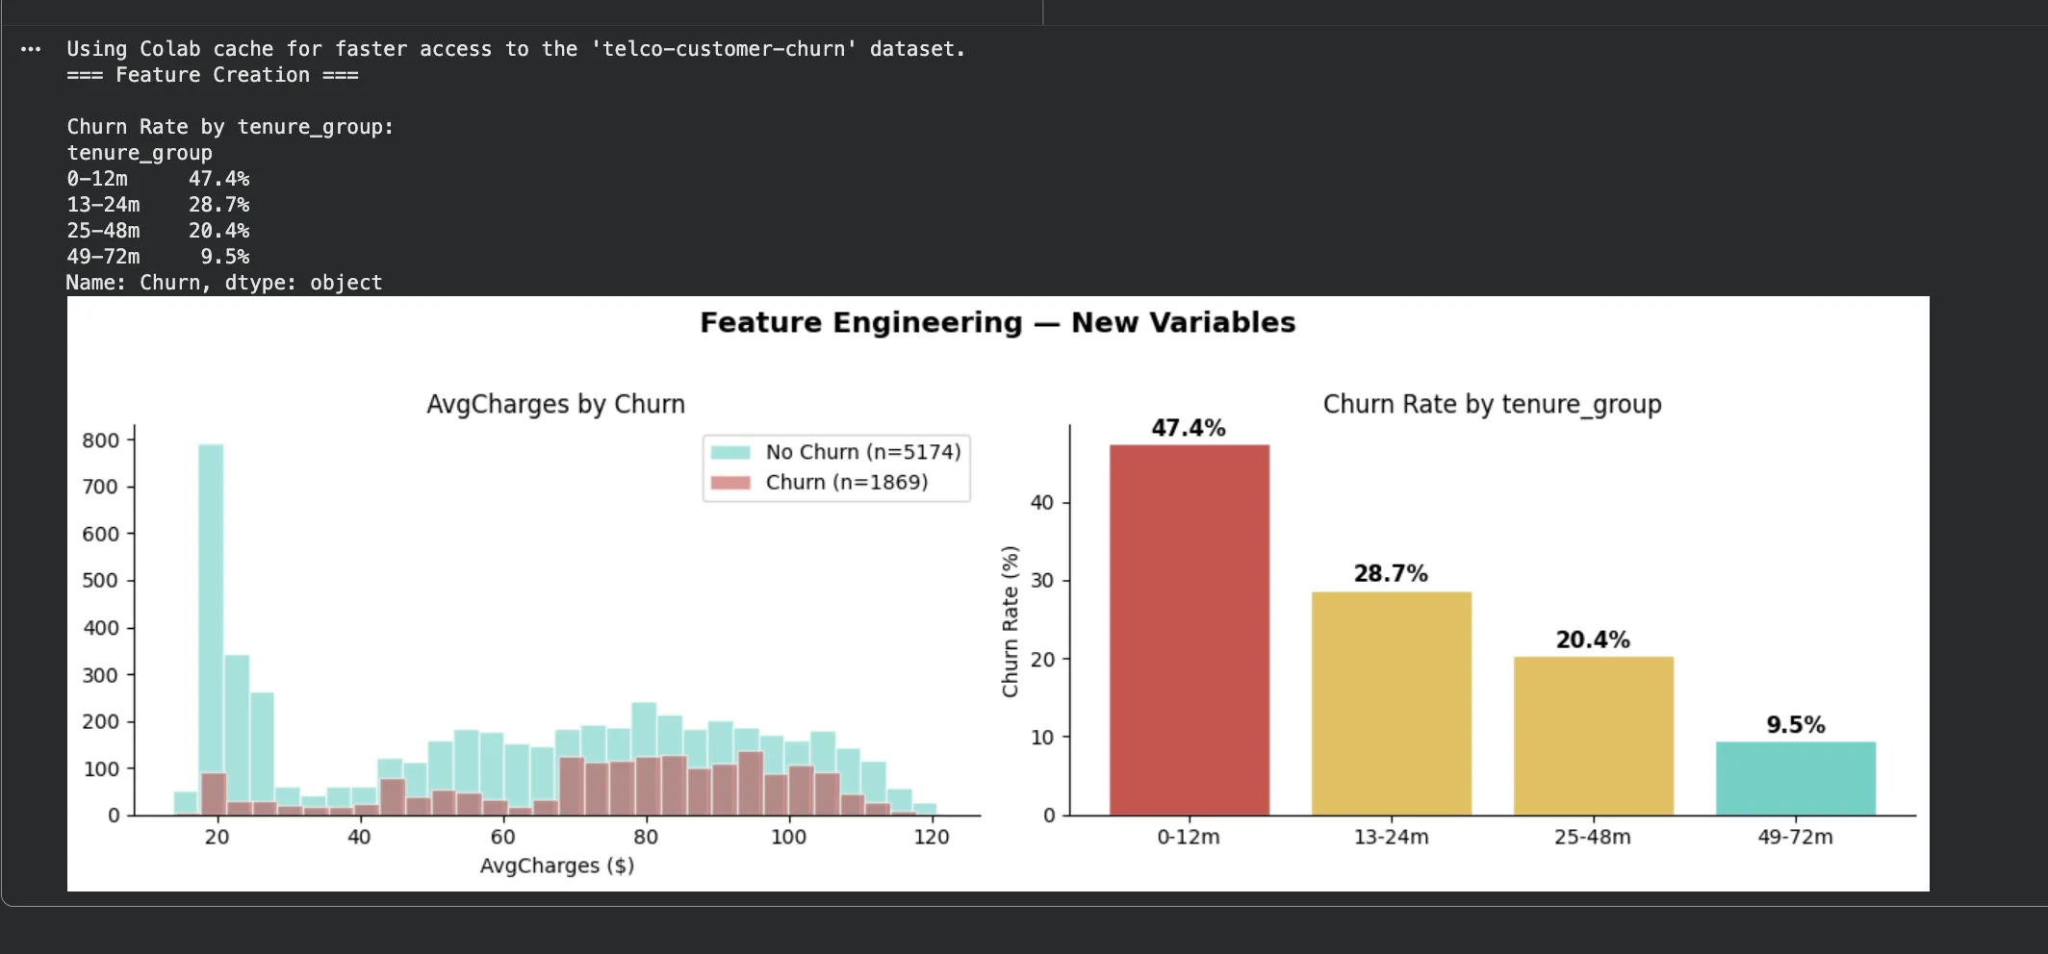Click the yellow 25-48m churn rate bar

tap(1593, 736)
